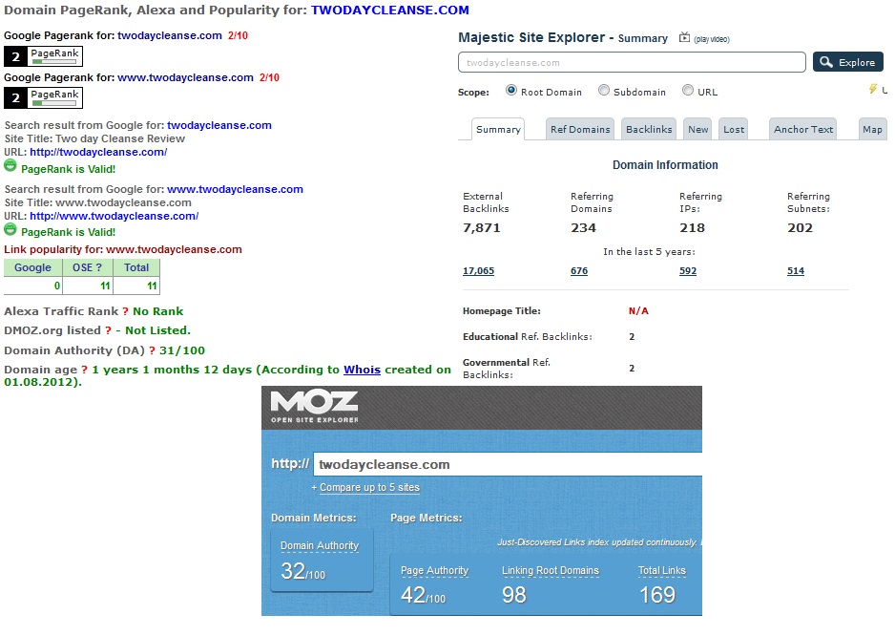This screenshot has height=636, width=895.
Task: Click the question mark beside DMOZ.org listed
Action: point(109,330)
